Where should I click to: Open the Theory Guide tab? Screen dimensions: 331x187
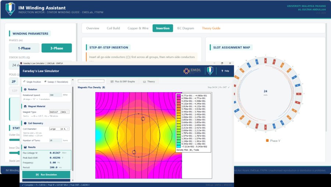[211, 28]
